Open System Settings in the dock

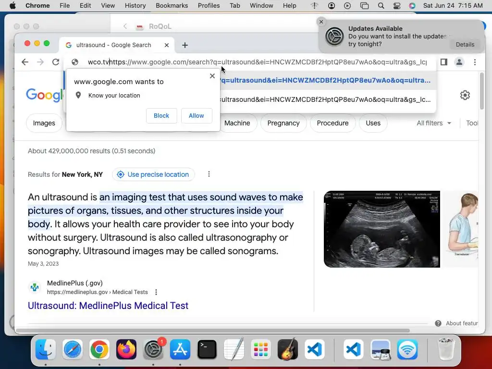(153, 349)
